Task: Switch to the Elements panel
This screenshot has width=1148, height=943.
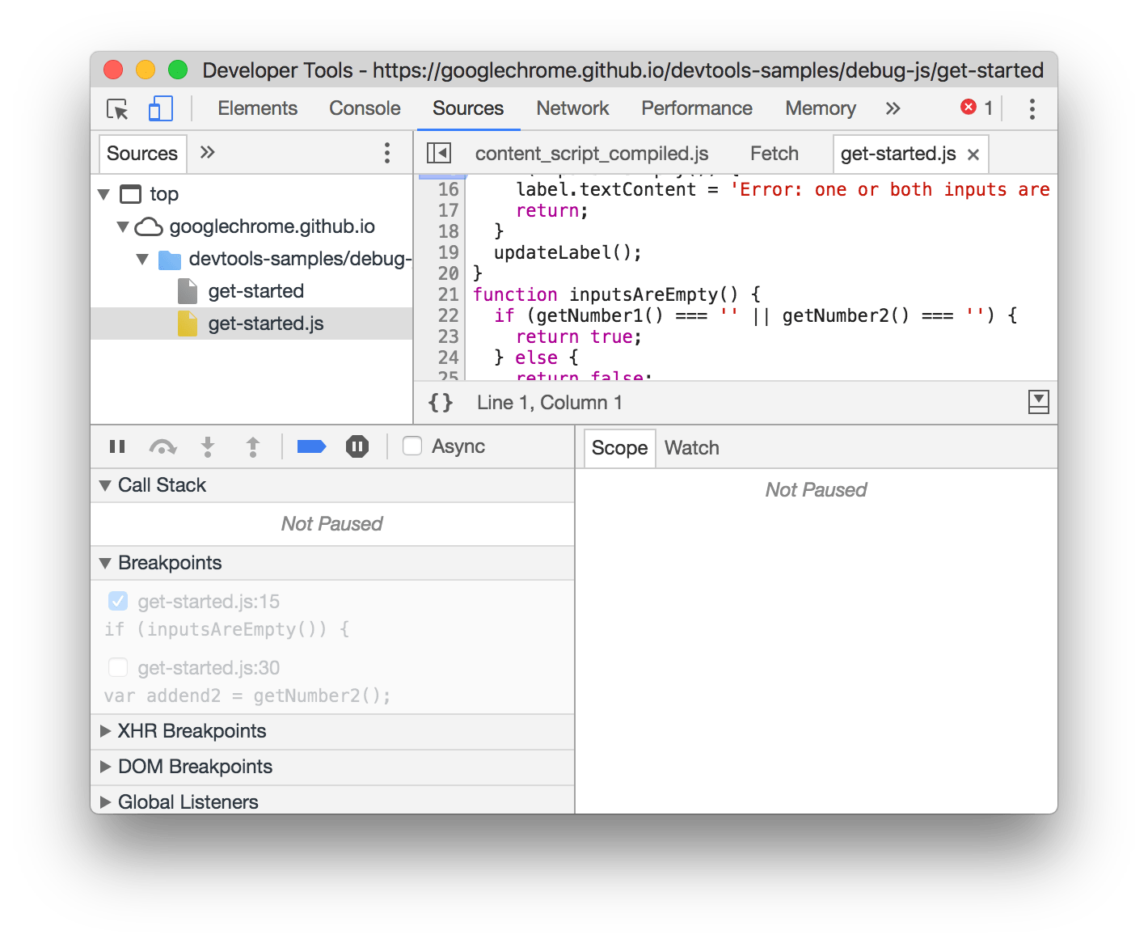Action: (x=257, y=108)
